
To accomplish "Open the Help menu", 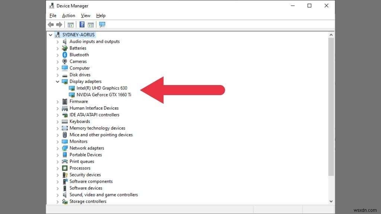I will point(101,16).
